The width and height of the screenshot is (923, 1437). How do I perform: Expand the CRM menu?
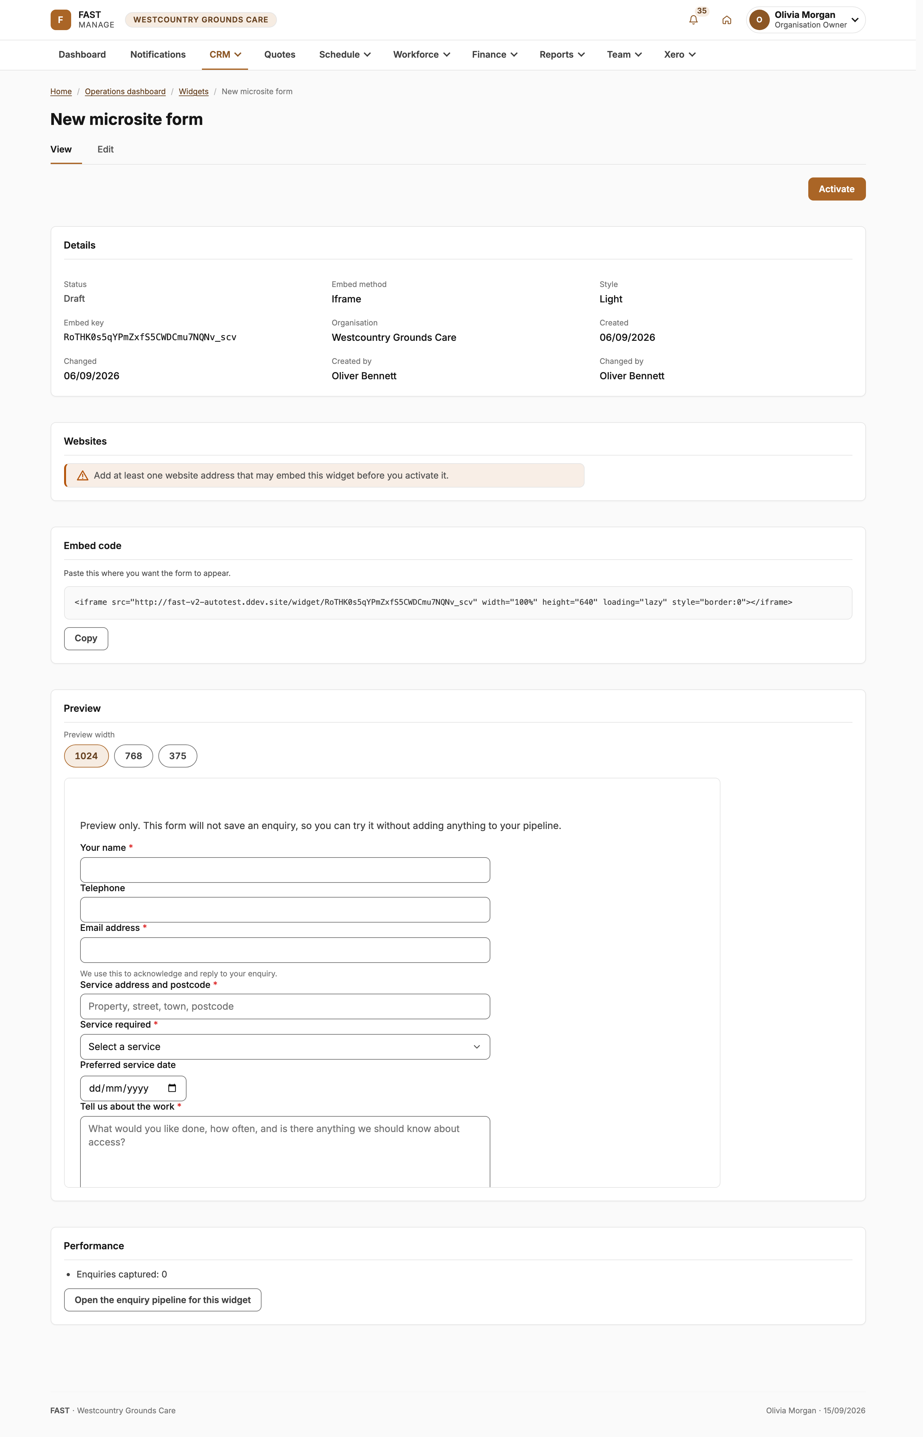225,54
